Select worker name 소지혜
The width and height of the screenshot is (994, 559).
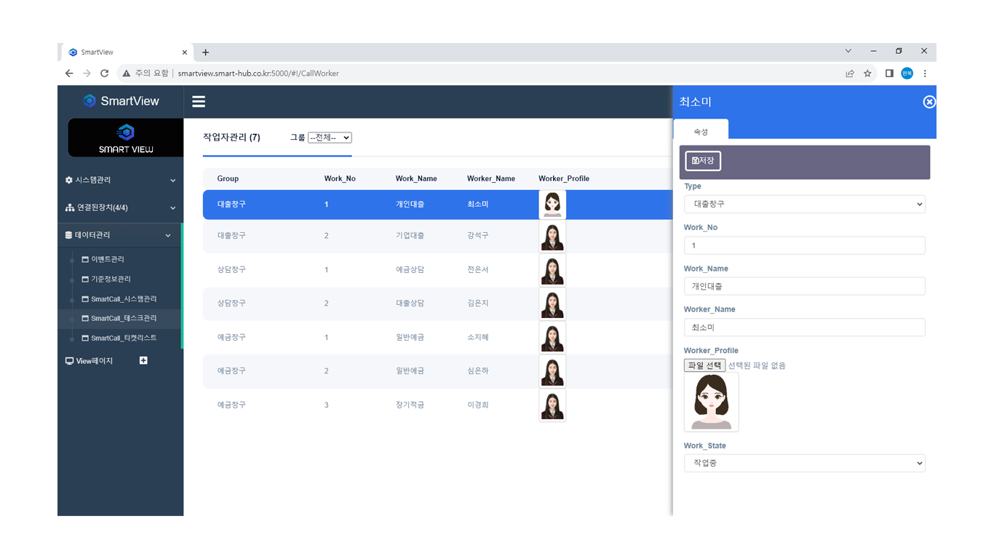click(x=478, y=337)
